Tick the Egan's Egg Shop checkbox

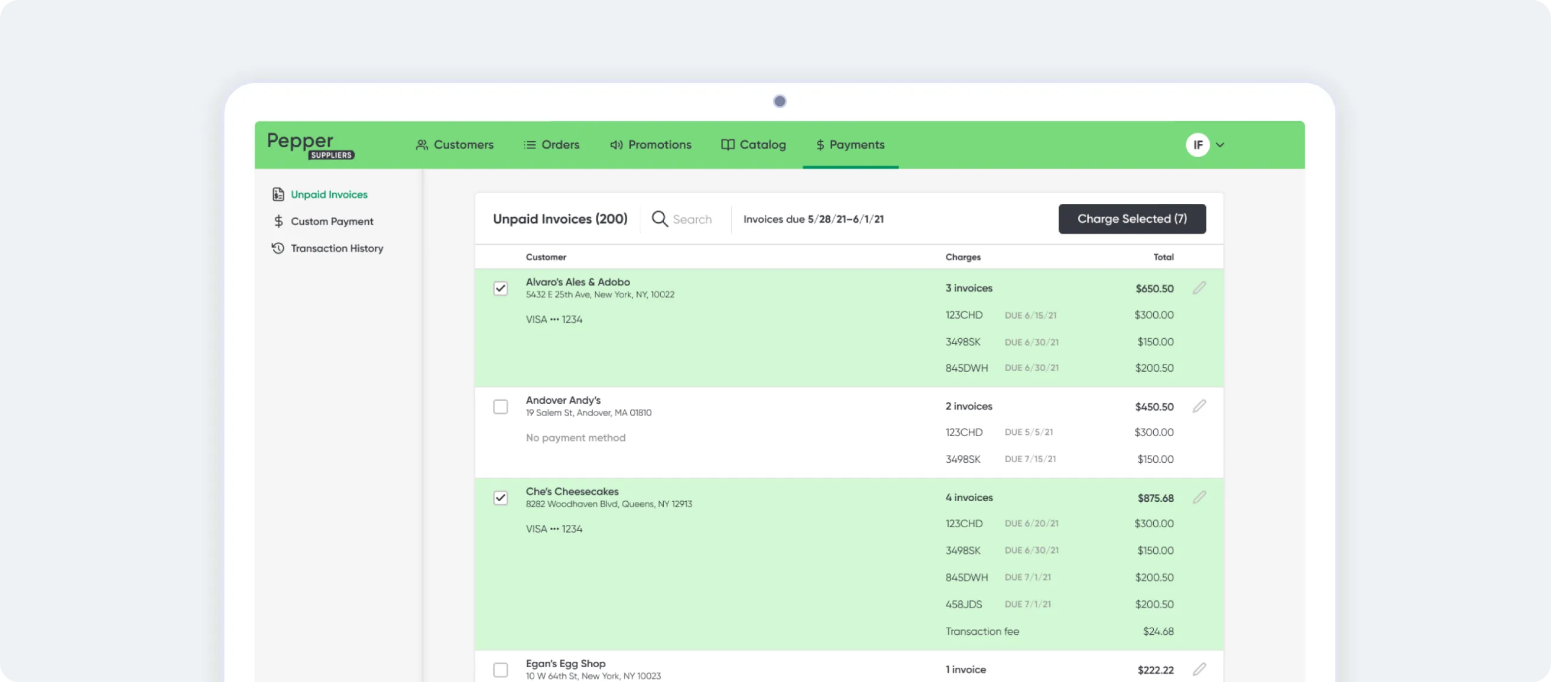point(500,670)
